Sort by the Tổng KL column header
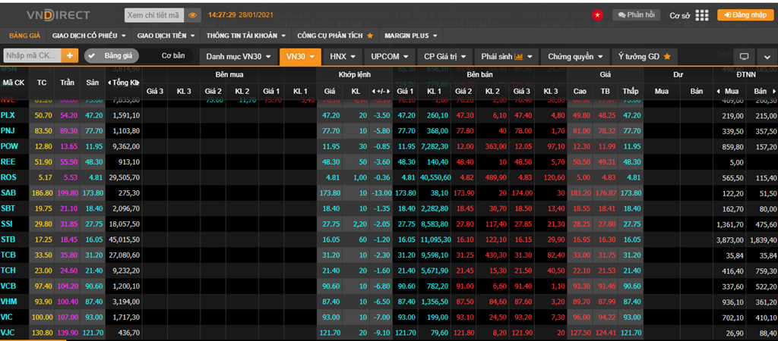778x341 pixels. 125,82
